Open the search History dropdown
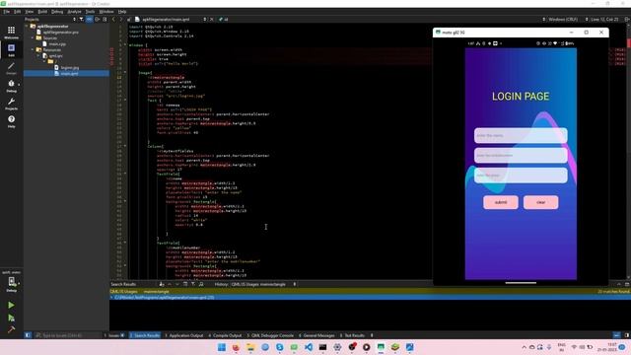Image resolution: width=631 pixels, height=355 pixels. [x=263, y=284]
